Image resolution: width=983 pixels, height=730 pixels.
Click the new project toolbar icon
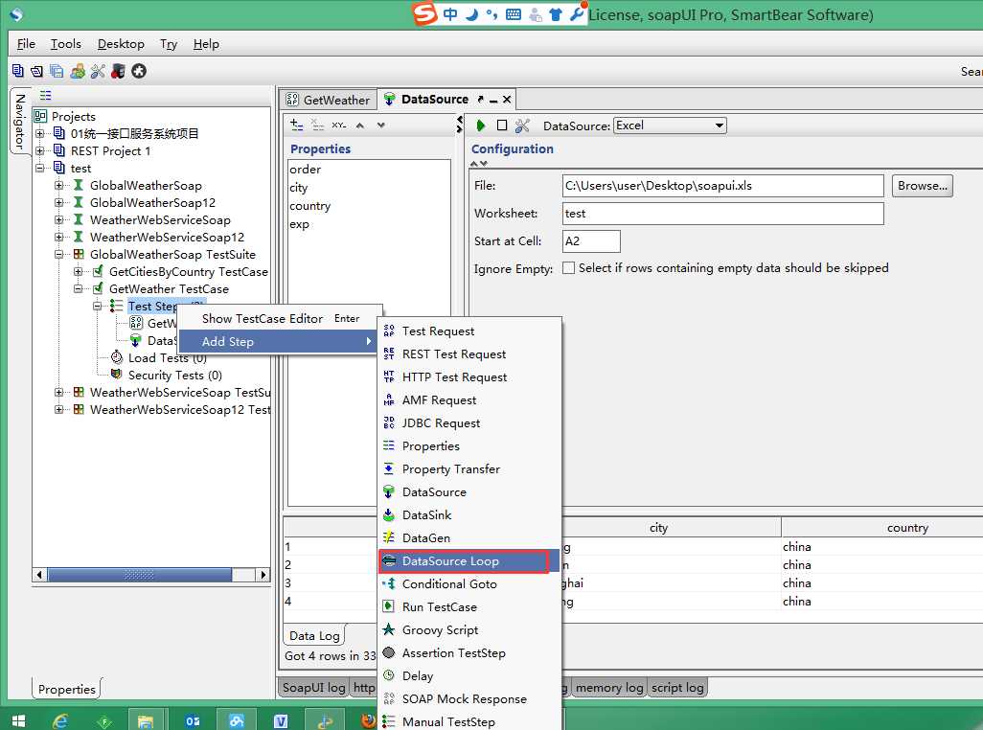pyautogui.click(x=17, y=71)
